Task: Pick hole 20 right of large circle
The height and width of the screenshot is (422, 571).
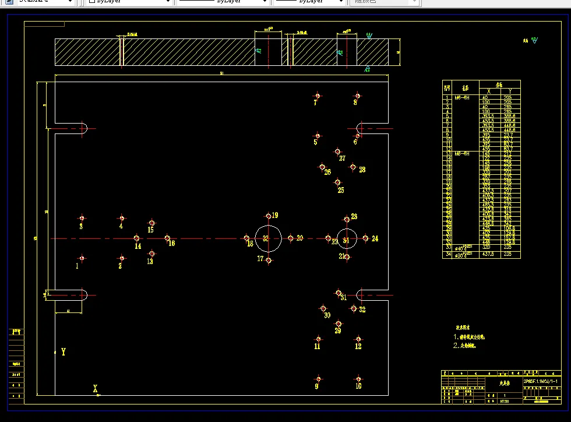Action: [291, 238]
